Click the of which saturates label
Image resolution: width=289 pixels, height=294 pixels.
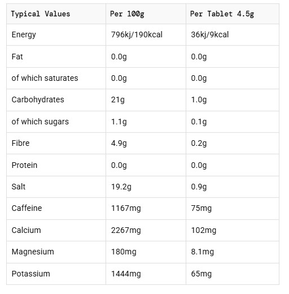tap(45, 78)
